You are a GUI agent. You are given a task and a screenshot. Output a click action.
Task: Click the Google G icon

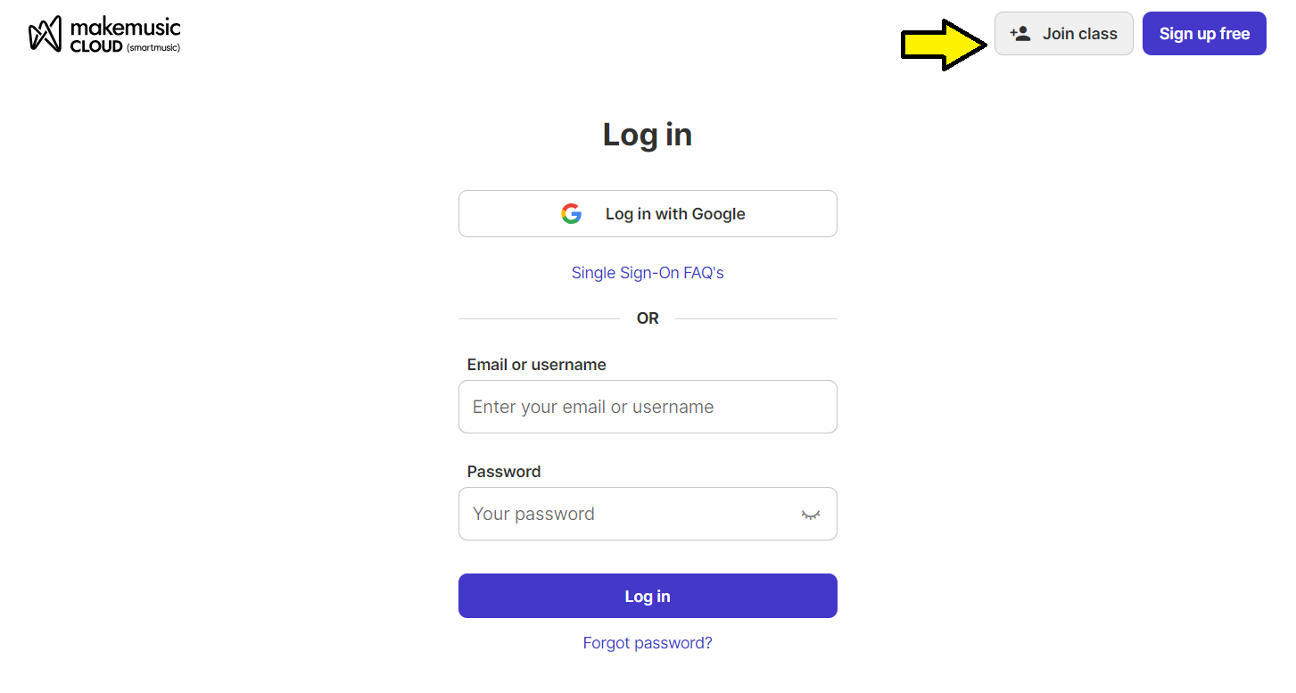tap(571, 213)
